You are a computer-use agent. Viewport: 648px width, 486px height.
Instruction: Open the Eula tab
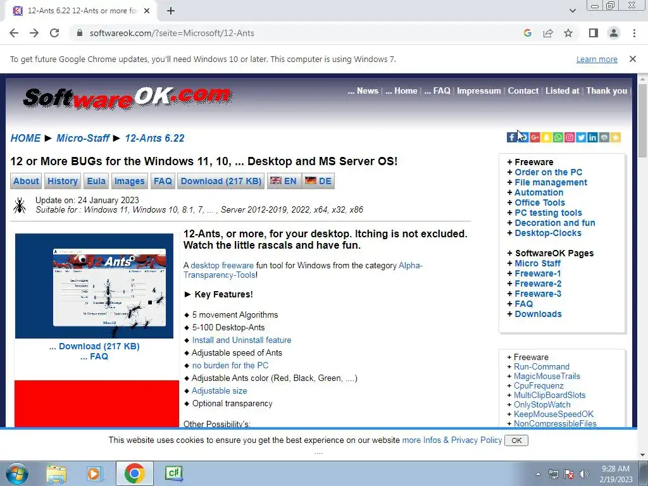click(96, 181)
